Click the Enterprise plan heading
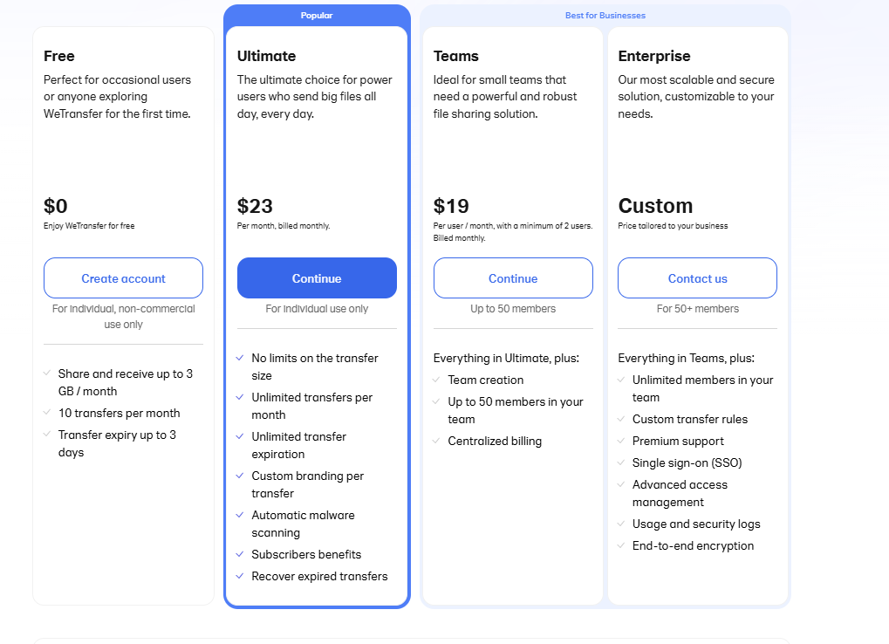The height and width of the screenshot is (644, 889). click(x=654, y=56)
